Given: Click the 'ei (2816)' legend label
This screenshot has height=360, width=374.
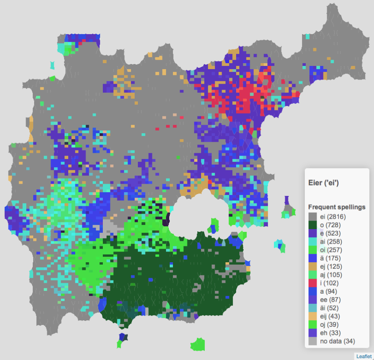Looking at the screenshot, I should pos(333,216).
